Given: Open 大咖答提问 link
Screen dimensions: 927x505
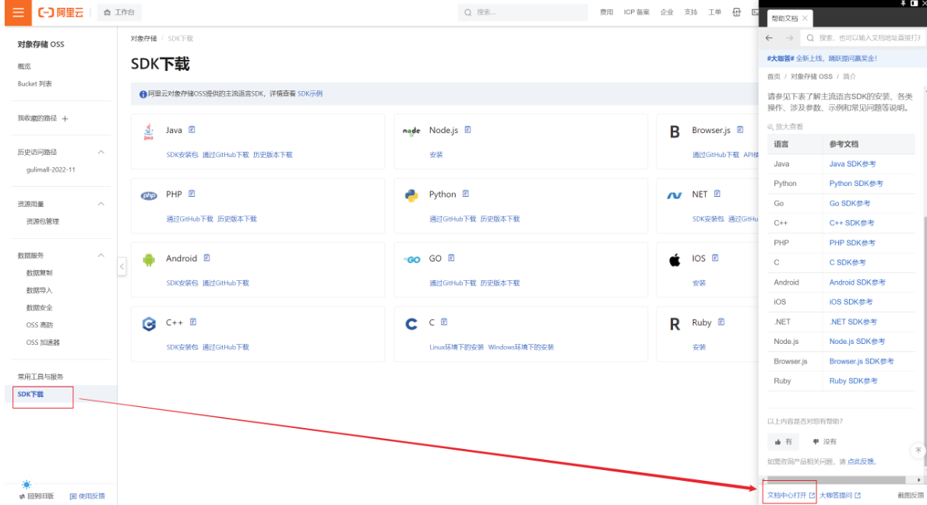Looking at the screenshot, I should pyautogui.click(x=840, y=496).
